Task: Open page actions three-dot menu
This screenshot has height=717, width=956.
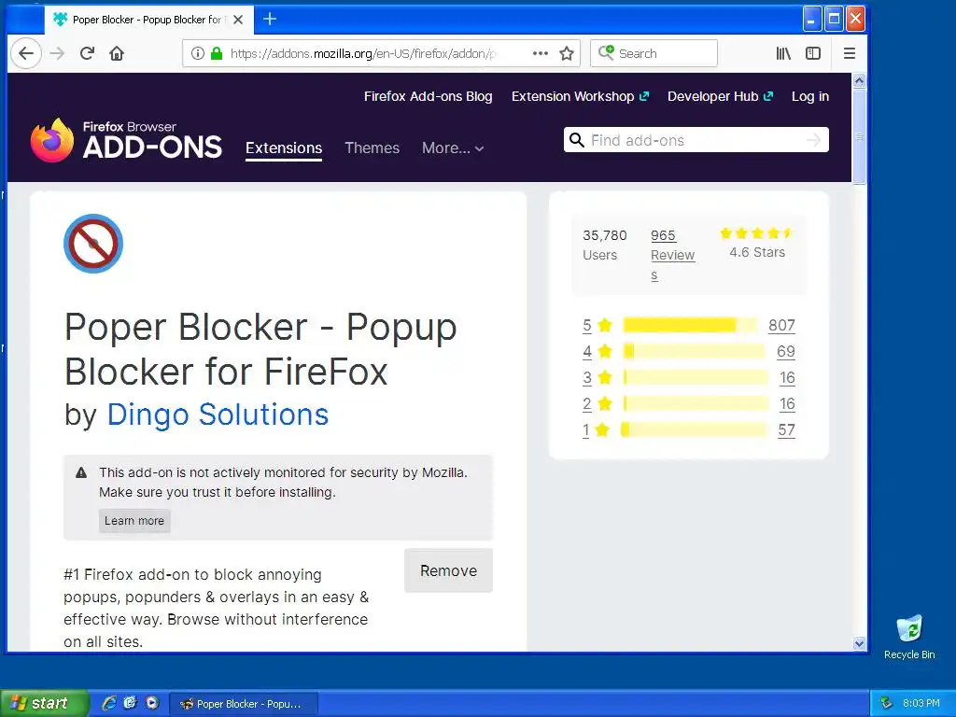Action: pyautogui.click(x=541, y=53)
